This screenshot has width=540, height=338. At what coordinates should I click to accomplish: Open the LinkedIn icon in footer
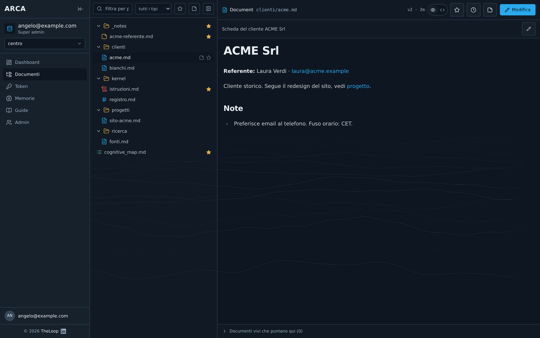coord(63,331)
